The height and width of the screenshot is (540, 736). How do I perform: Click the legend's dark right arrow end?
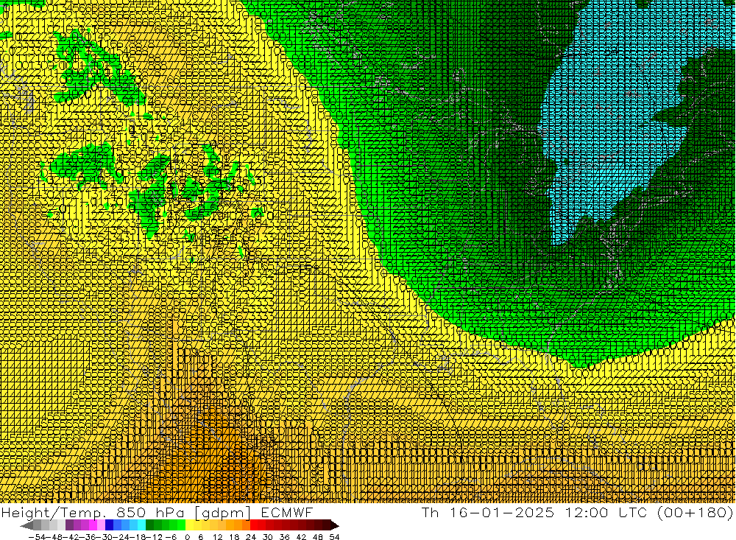point(335,525)
